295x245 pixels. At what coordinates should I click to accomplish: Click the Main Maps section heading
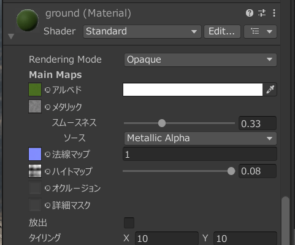[x=55, y=75]
